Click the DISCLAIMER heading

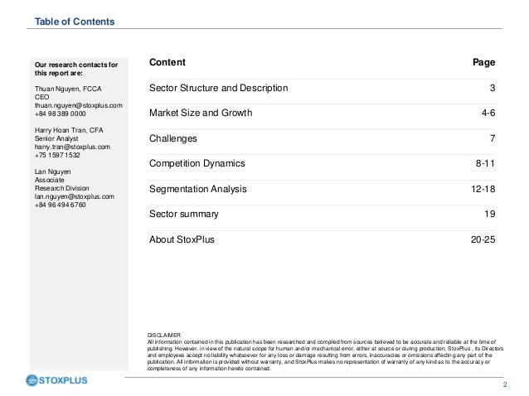pos(162,335)
